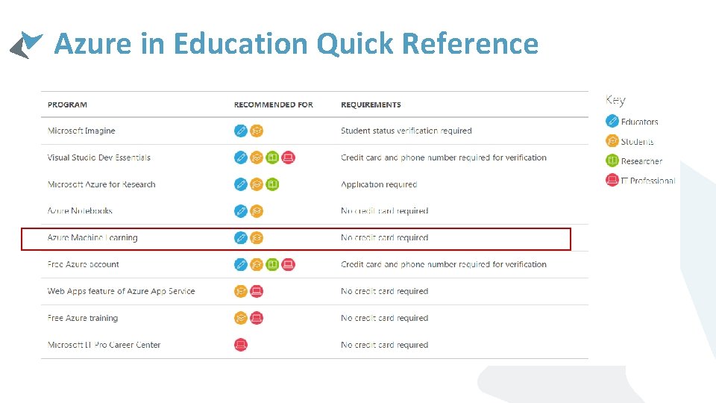The image size is (716, 403).
Task: Click the red icon in Microsoft IT Pro Career Center row
Action: pyautogui.click(x=241, y=345)
